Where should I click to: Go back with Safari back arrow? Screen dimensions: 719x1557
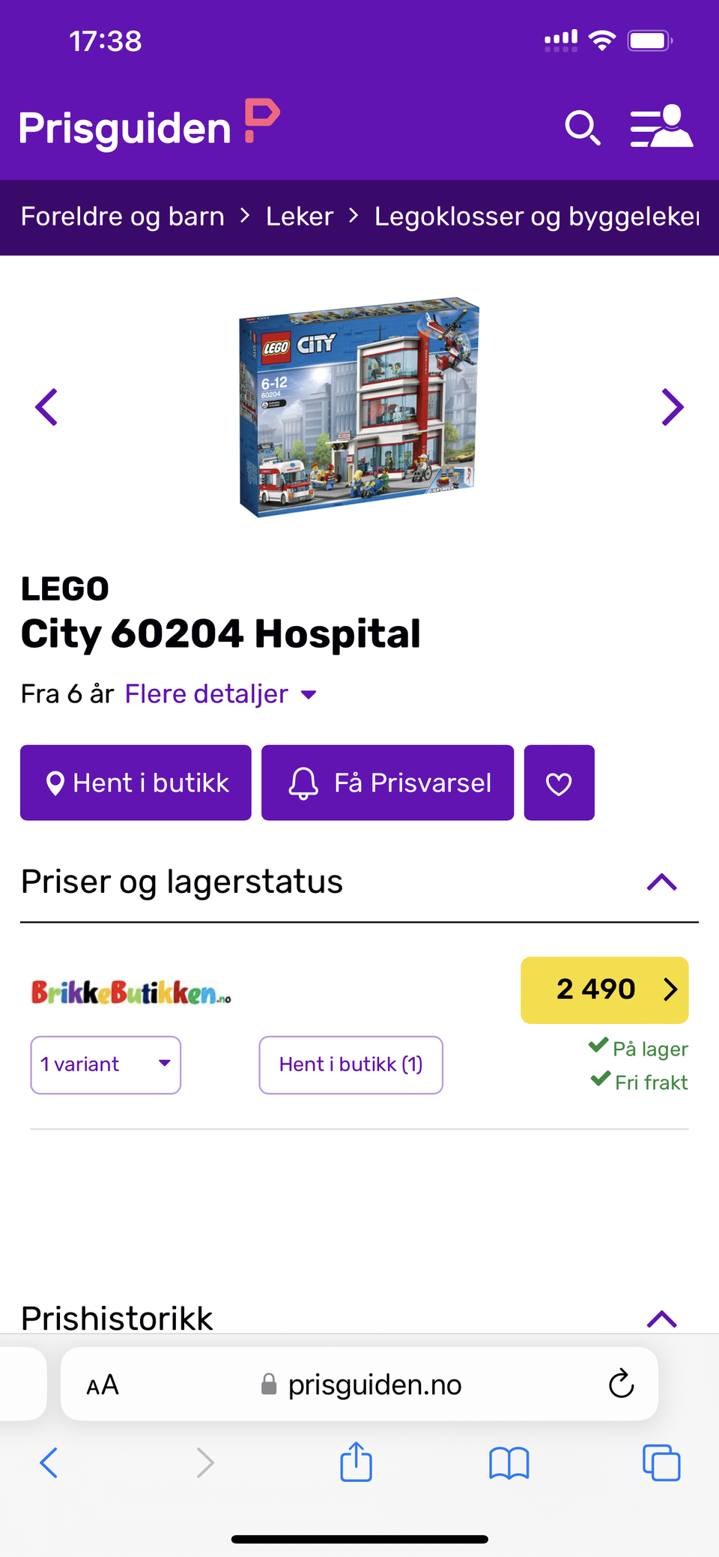pyautogui.click(x=49, y=1463)
